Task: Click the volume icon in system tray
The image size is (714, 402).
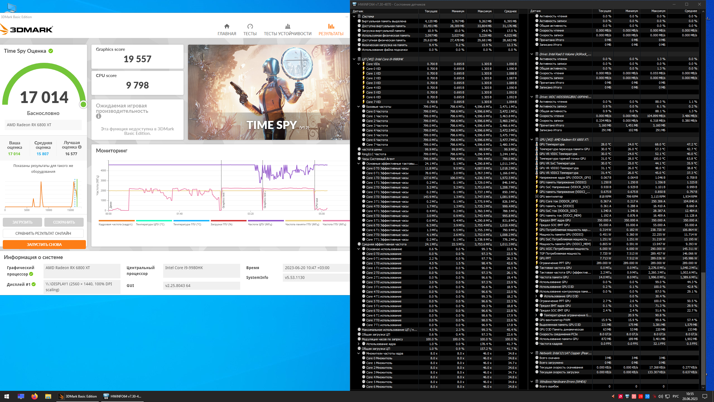Action: pyautogui.click(x=660, y=396)
